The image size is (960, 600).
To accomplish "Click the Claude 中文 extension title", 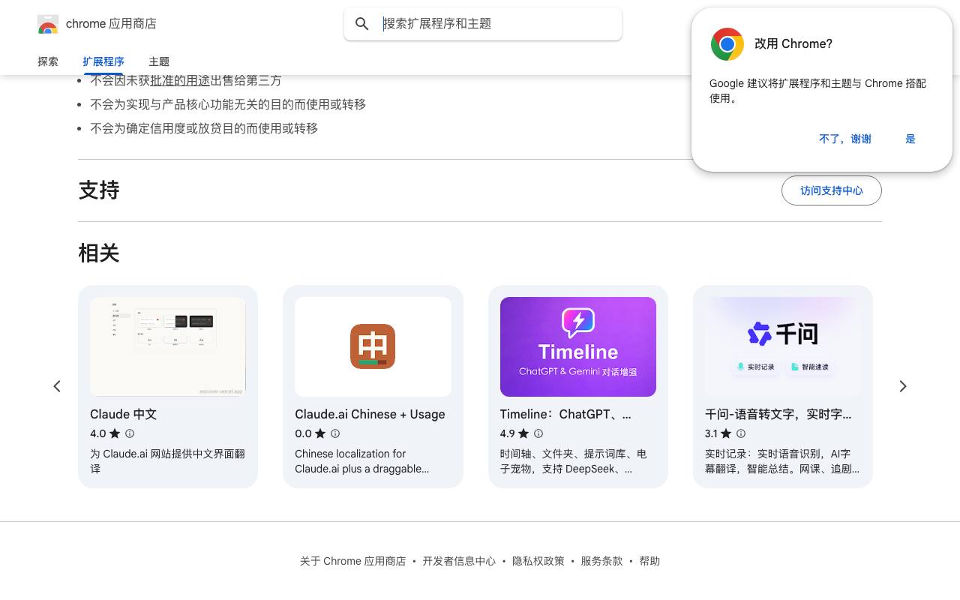I will 123,414.
